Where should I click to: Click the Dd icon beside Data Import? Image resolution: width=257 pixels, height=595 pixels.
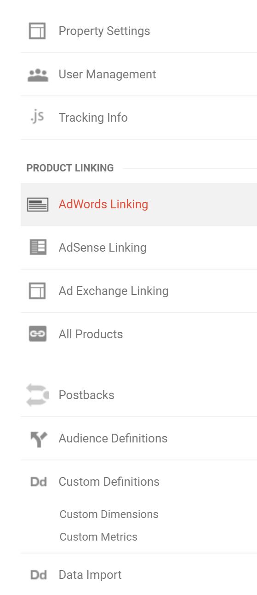[39, 575]
